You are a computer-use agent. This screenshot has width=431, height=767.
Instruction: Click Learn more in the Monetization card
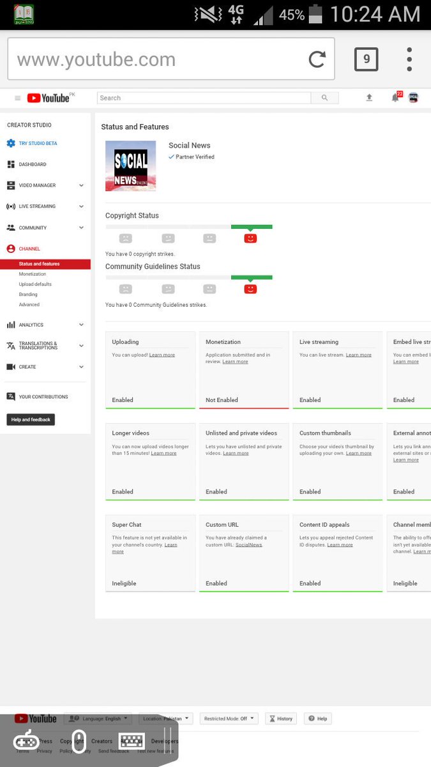pos(235,362)
